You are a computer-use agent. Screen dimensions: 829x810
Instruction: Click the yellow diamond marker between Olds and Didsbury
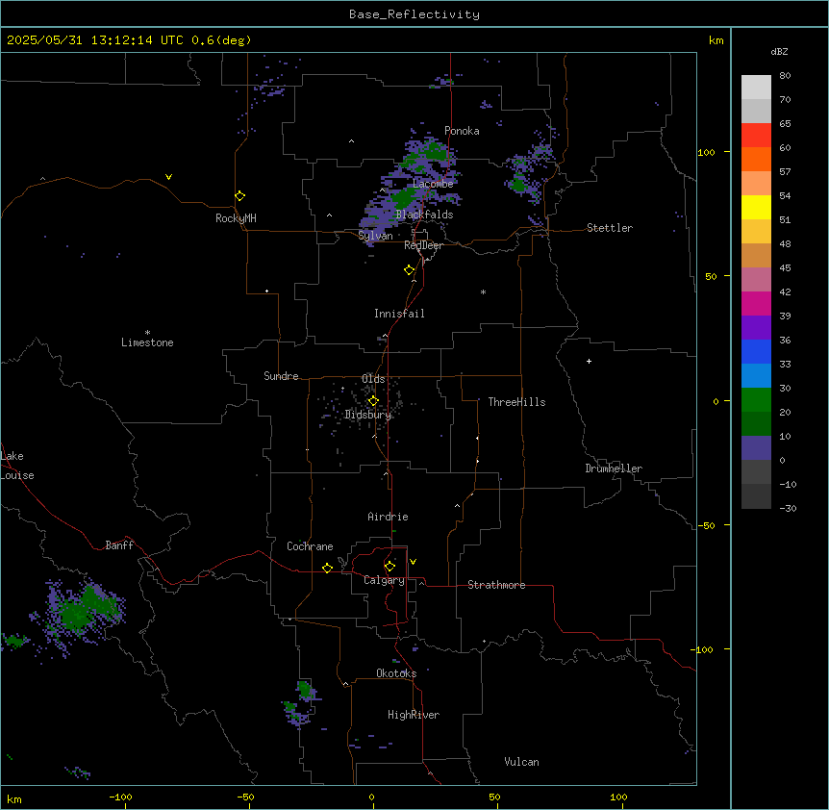click(373, 401)
